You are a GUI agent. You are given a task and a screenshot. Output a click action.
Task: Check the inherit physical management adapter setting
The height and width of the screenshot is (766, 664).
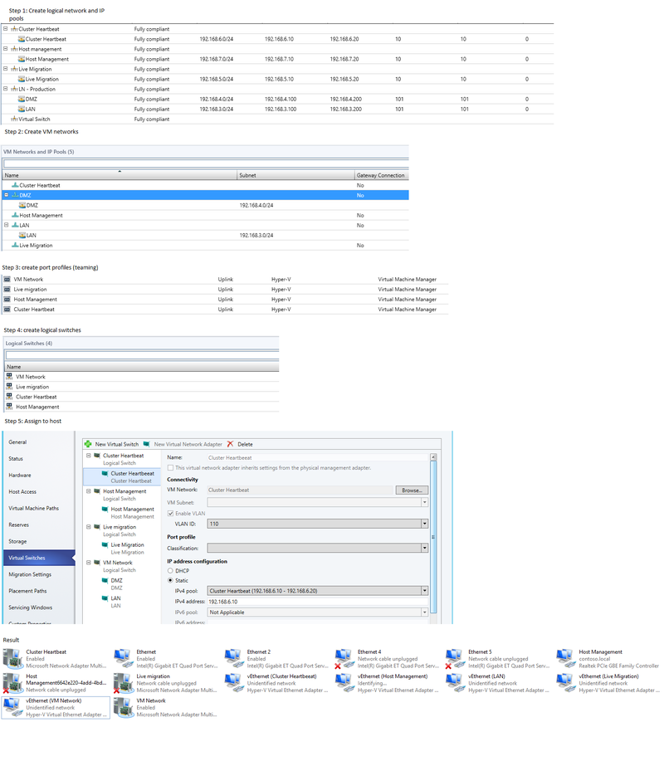point(169,468)
